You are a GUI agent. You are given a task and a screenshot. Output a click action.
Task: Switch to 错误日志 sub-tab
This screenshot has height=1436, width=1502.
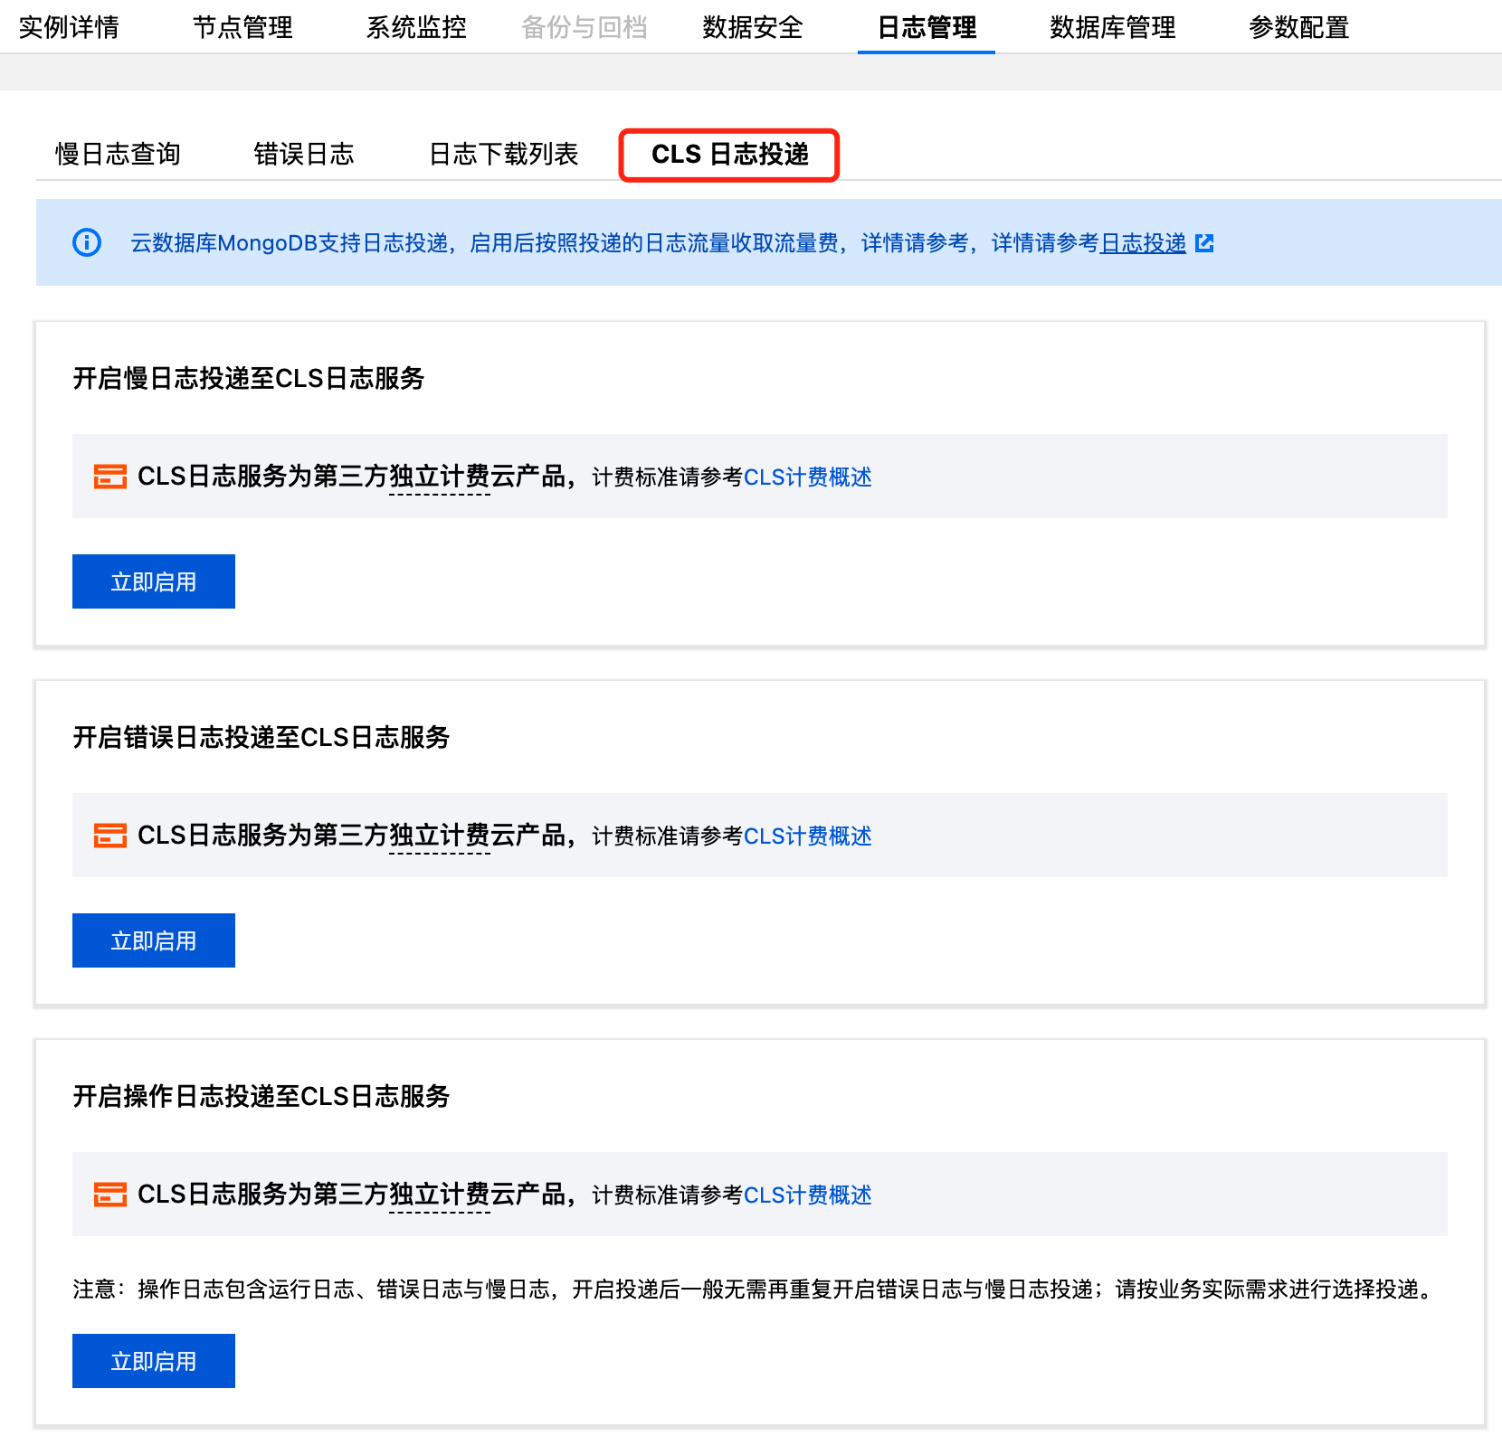(x=304, y=154)
